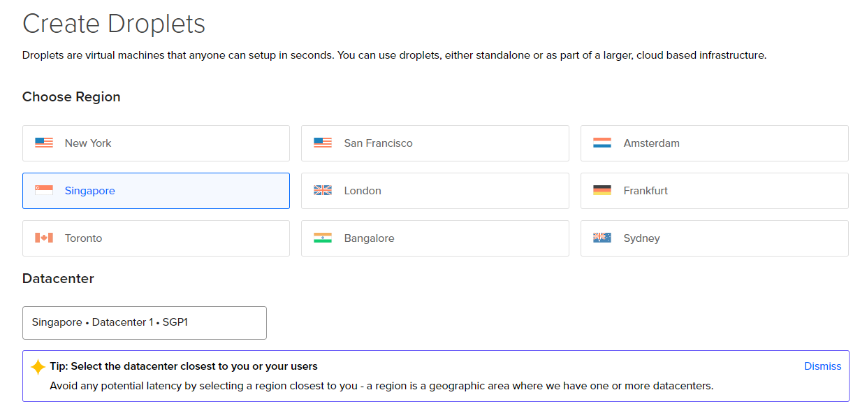The height and width of the screenshot is (418, 860).
Task: Click the Create Droplets heading
Action: (114, 24)
